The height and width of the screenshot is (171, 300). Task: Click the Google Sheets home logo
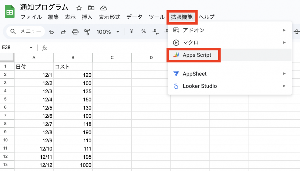(10, 12)
